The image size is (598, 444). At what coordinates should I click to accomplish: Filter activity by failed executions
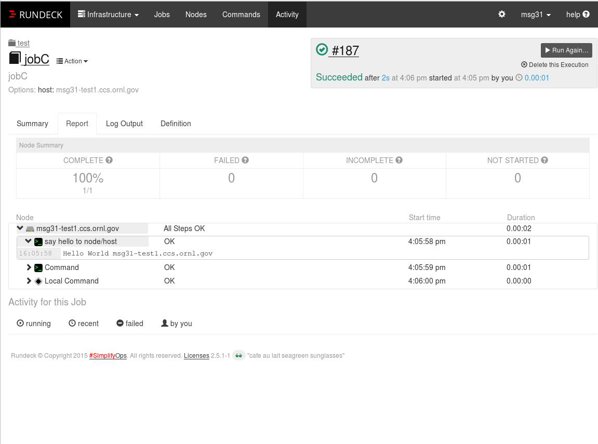click(x=129, y=324)
